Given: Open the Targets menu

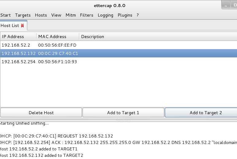Looking at the screenshot, I should [23, 15].
